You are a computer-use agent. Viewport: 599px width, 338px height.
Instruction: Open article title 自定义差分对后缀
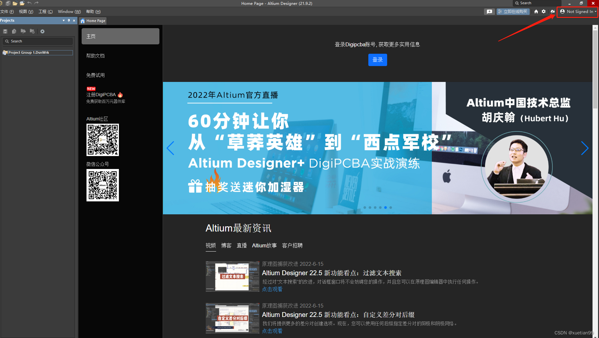(338, 315)
